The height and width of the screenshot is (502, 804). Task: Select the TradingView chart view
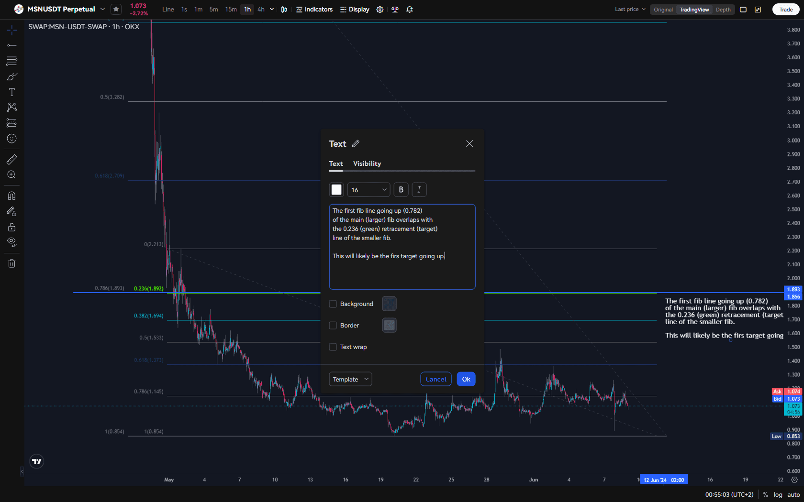694,10
